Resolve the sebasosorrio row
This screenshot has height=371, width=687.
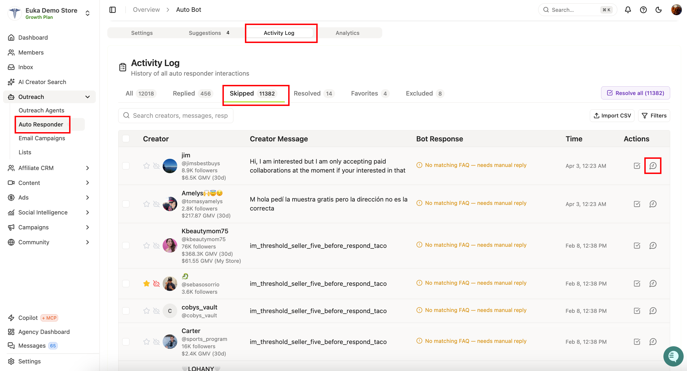637,284
